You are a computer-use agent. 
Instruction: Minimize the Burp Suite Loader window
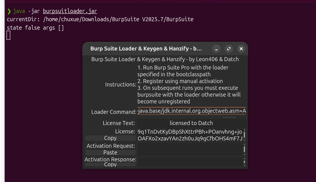tap(216, 49)
